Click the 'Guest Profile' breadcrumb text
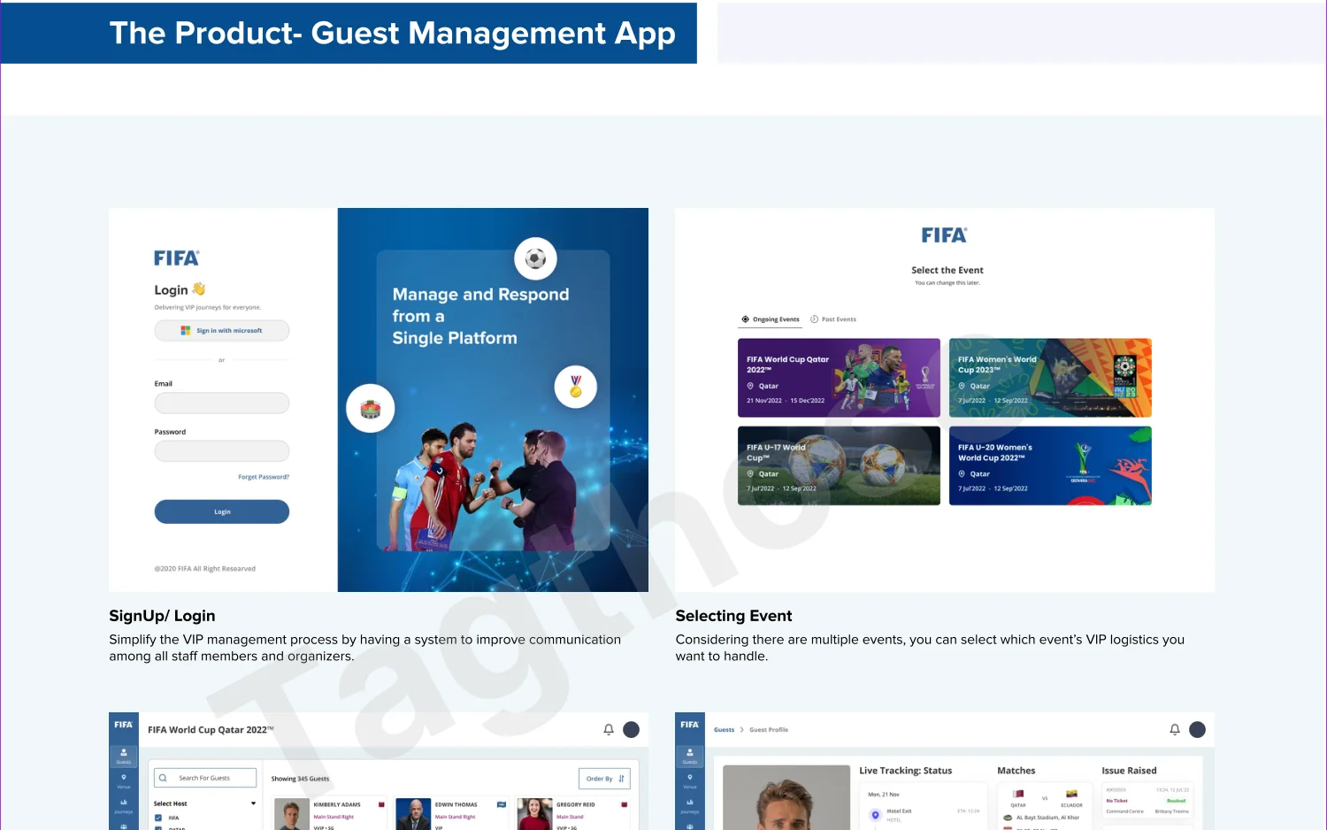This screenshot has width=1327, height=830. (769, 730)
